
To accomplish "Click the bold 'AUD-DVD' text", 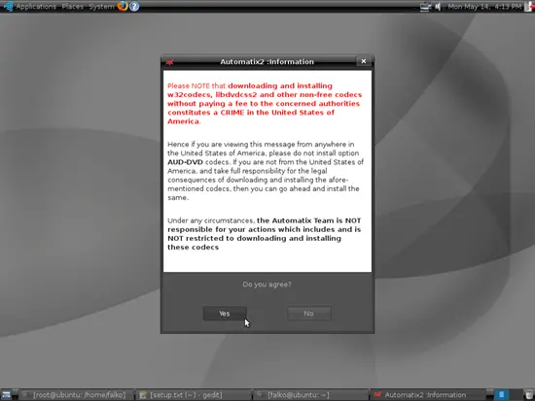I will point(185,162).
